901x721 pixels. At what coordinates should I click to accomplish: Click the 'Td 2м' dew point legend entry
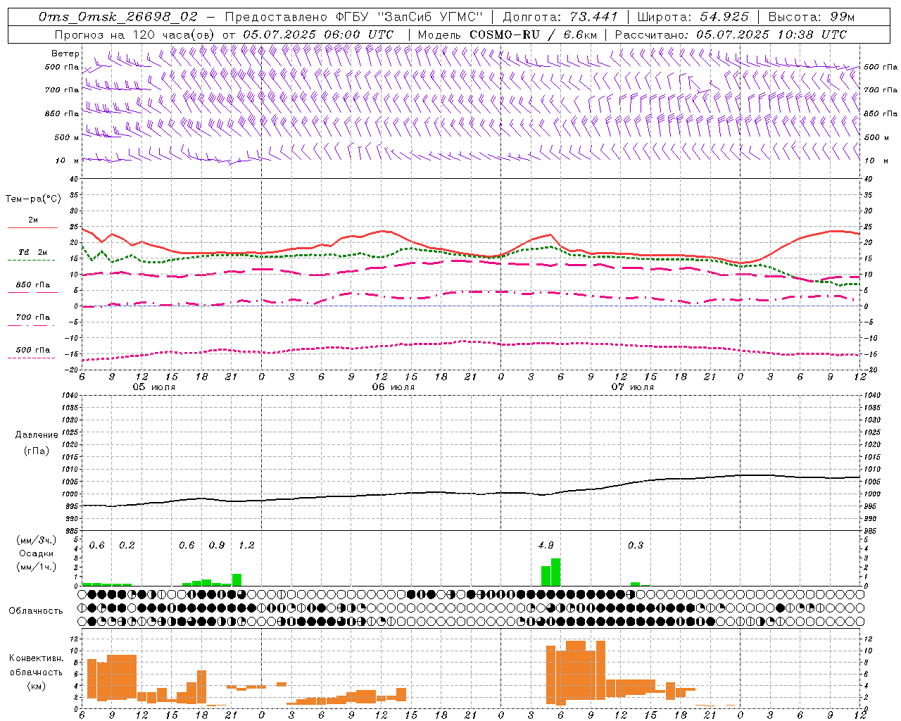click(33, 252)
